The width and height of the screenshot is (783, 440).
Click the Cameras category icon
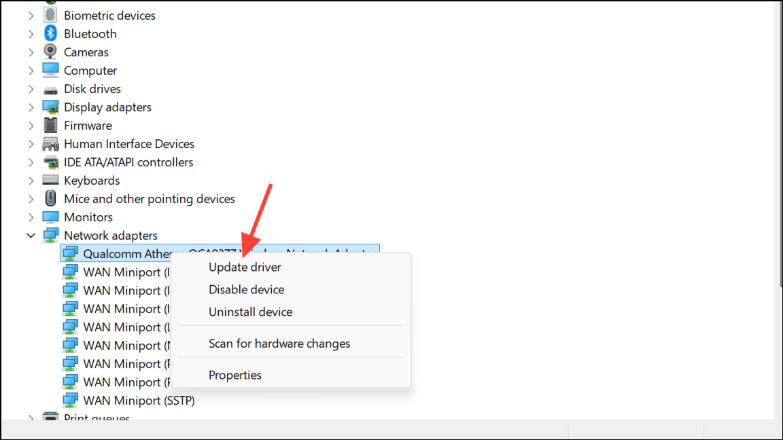pos(50,52)
